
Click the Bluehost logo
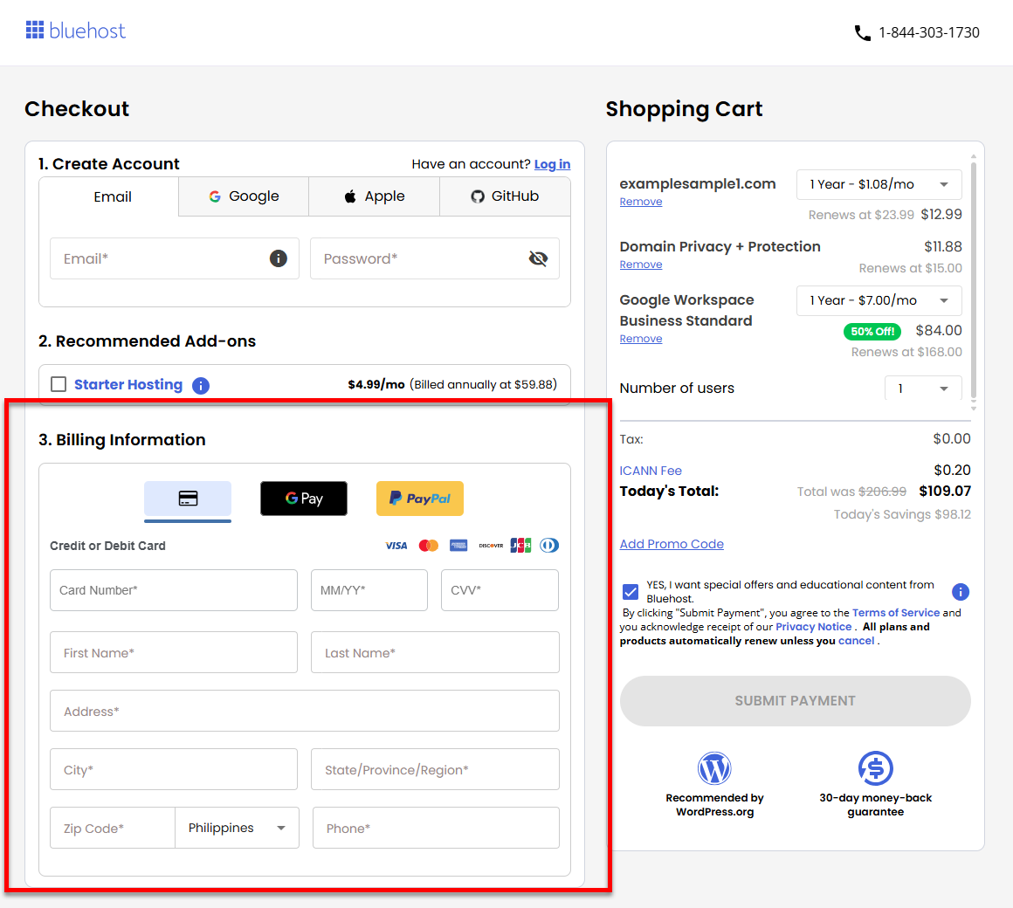click(x=76, y=31)
